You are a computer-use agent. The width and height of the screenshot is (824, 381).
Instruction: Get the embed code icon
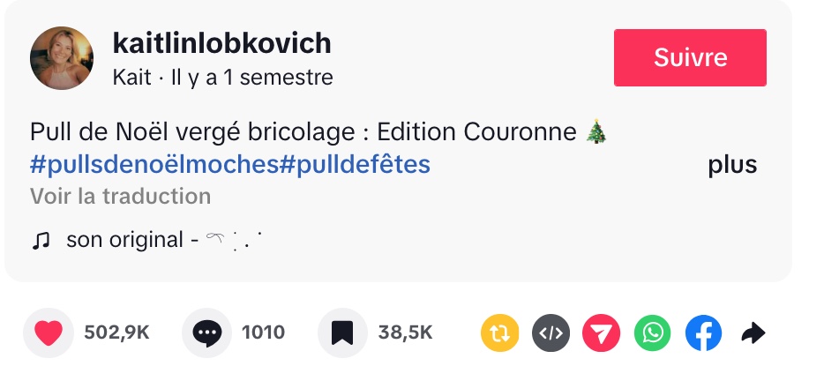pos(551,332)
